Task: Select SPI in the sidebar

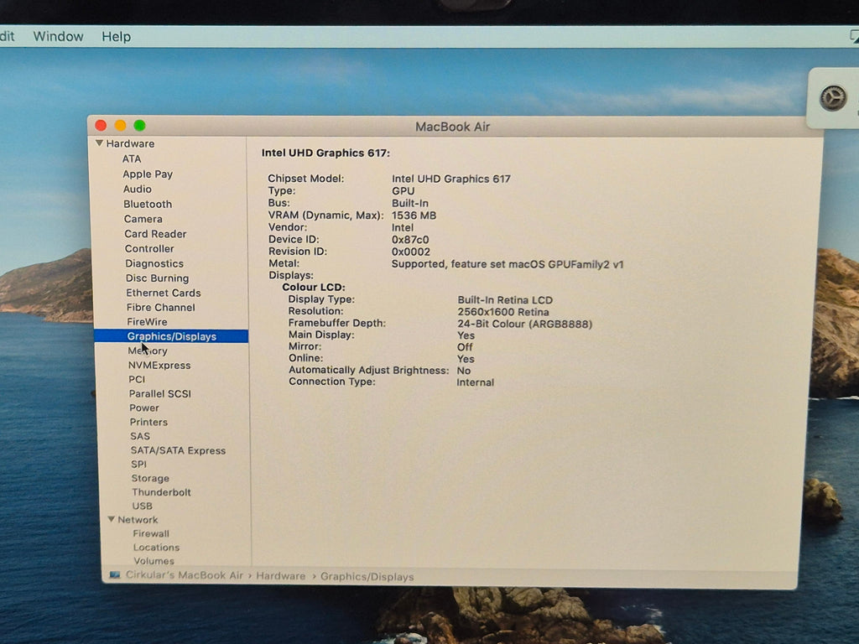Action: coord(138,465)
